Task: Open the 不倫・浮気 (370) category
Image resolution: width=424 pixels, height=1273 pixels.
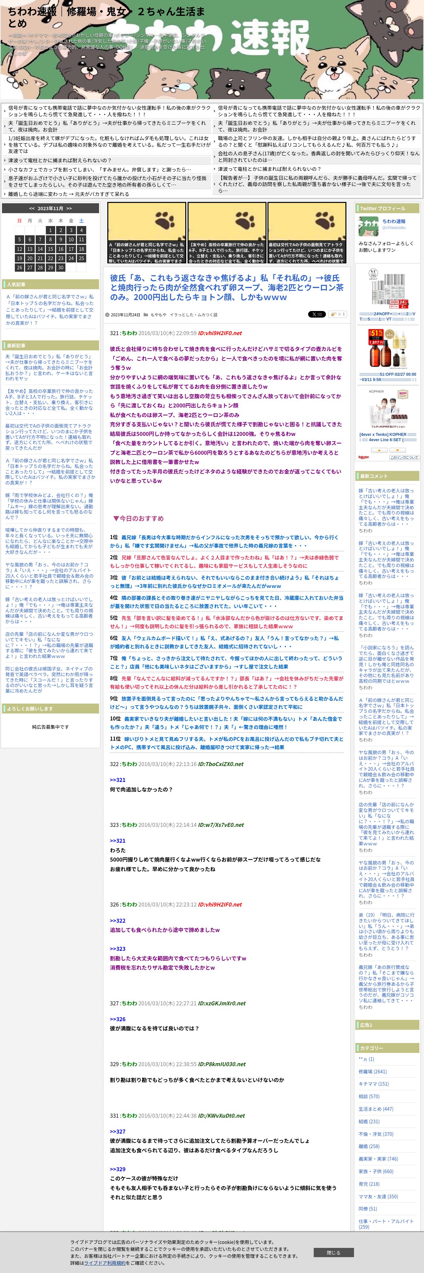Action: point(376,1134)
